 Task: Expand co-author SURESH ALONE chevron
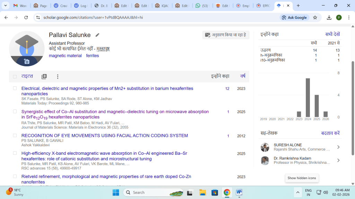coord(338,147)
